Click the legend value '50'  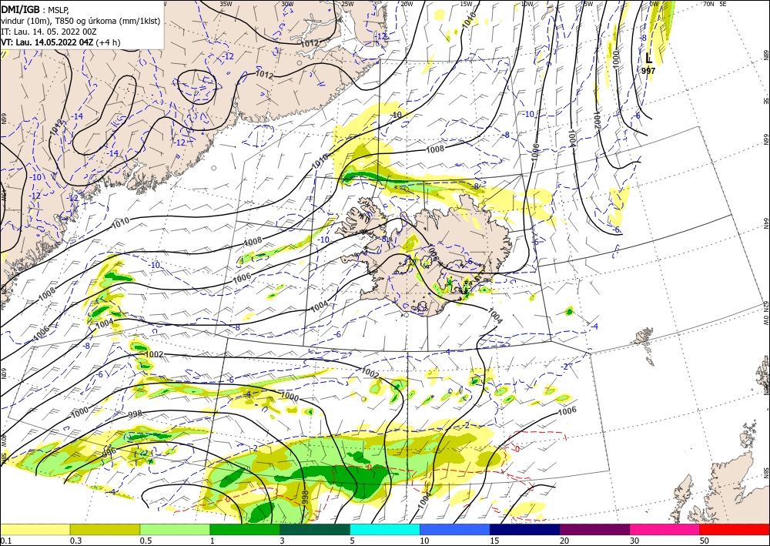tap(705, 541)
